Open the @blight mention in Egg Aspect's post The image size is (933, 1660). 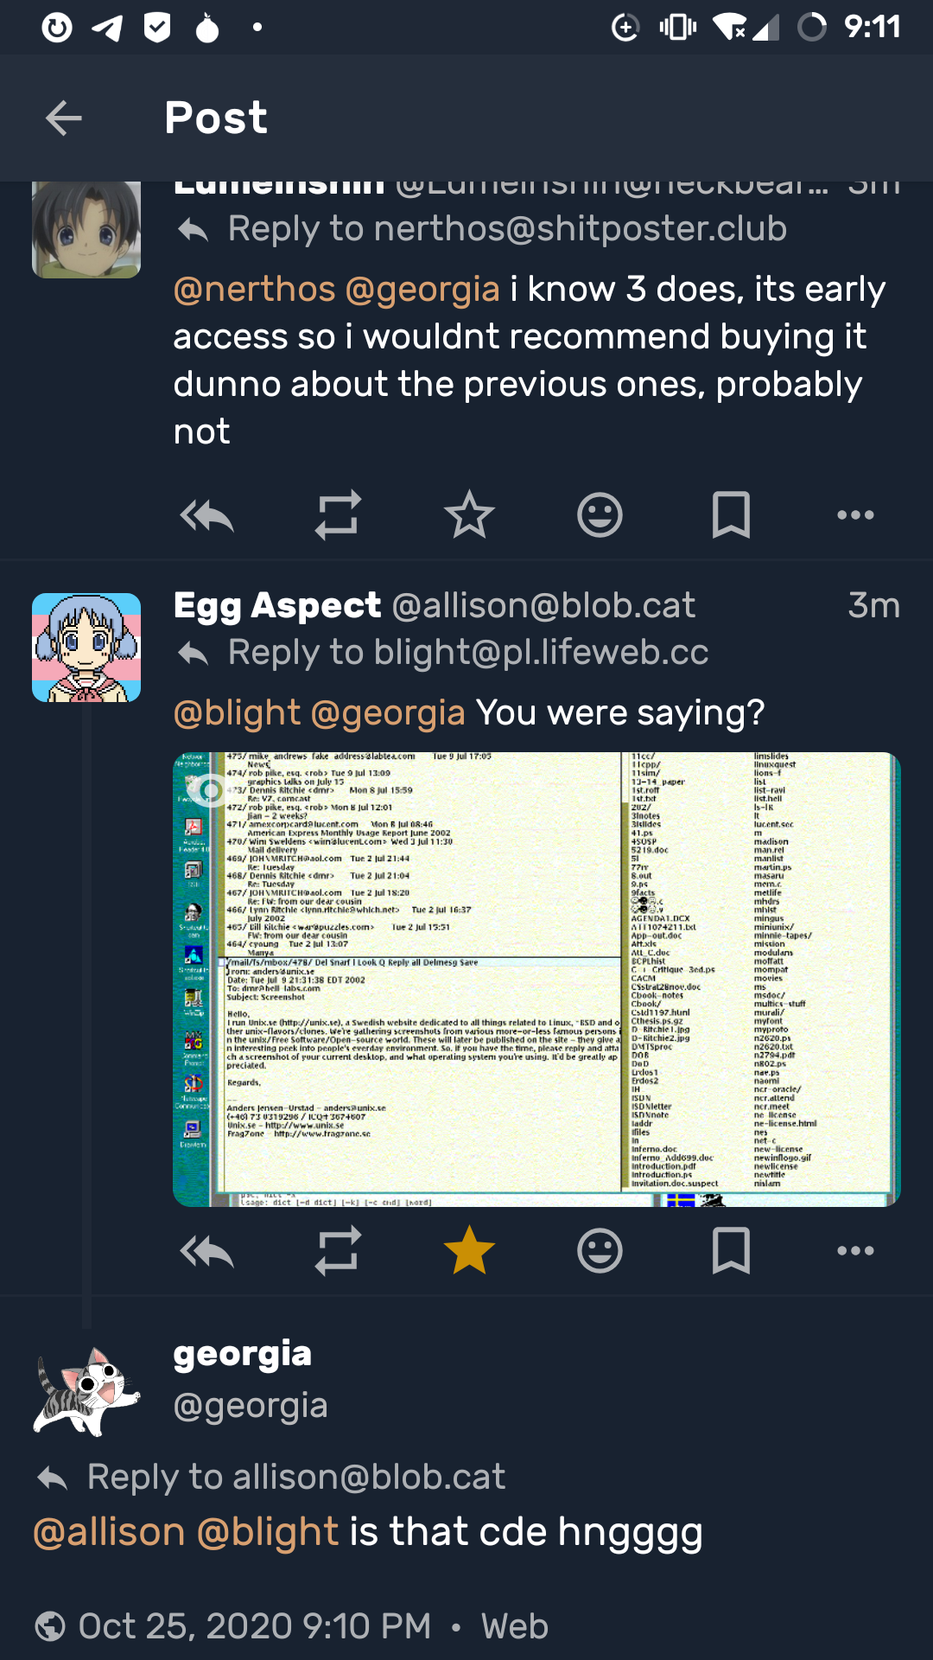click(237, 713)
